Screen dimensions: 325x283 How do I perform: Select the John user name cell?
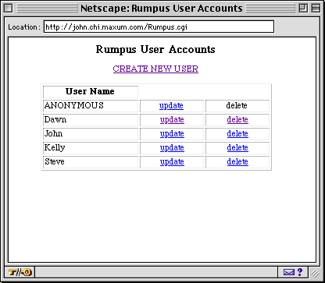(91, 134)
